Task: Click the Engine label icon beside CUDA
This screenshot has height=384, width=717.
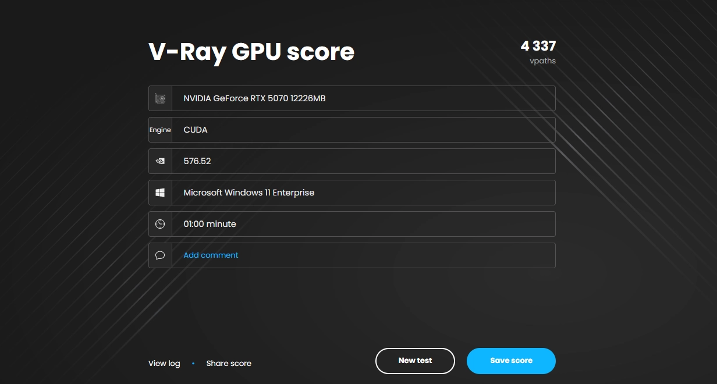Action: click(160, 130)
